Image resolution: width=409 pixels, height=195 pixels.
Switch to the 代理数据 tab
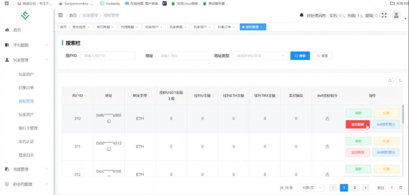point(127,27)
